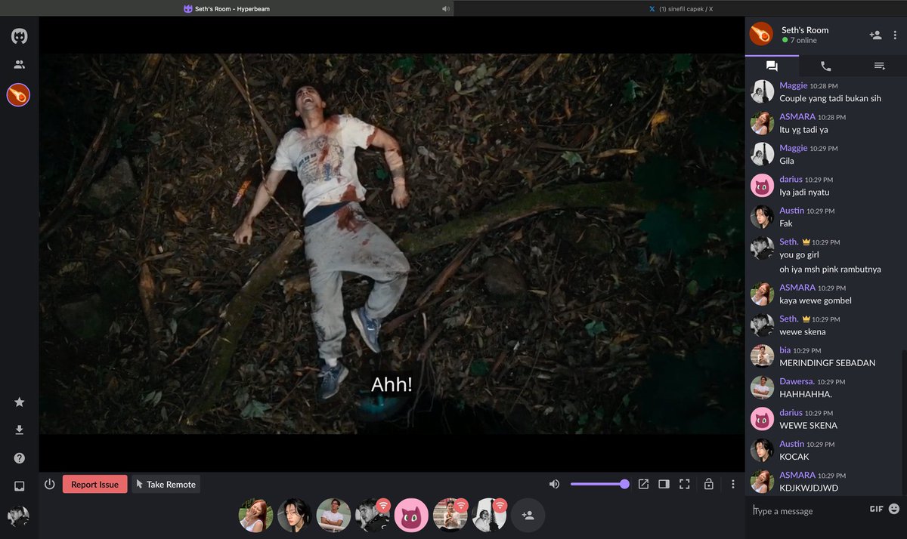Viewport: 907px width, 539px height.
Task: Click the chat panel scrollbar
Action: click(x=904, y=423)
